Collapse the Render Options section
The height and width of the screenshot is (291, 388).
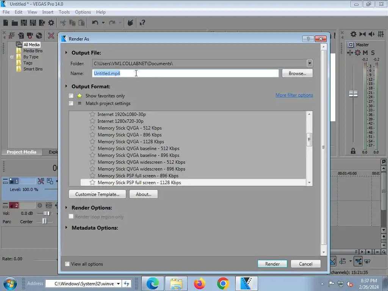(66, 207)
